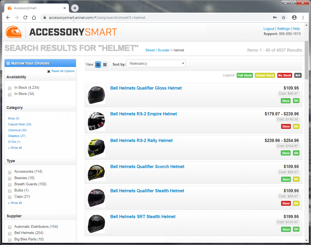Enable the In Stock filter
Image resolution: width=311 pixels, height=245 pixels.
(10, 88)
